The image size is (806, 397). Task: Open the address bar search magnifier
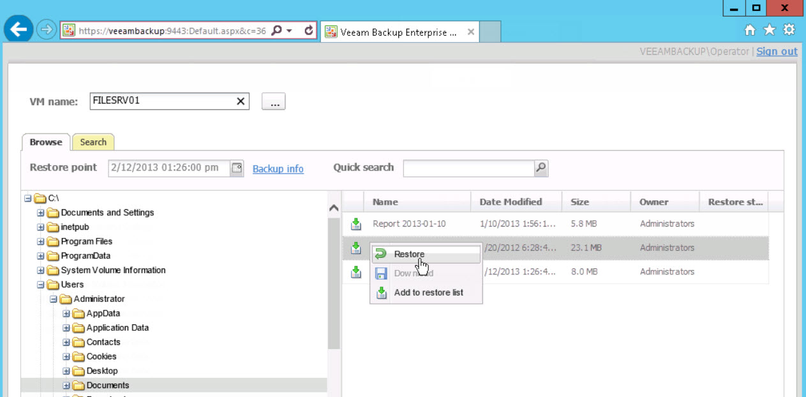(x=277, y=30)
